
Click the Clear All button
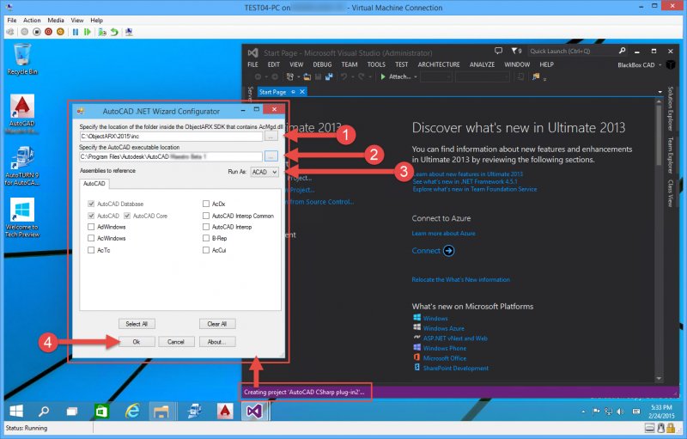(x=217, y=324)
